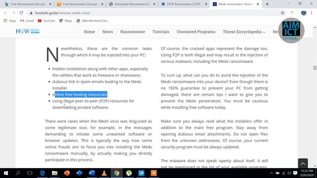Click Chrome icon in taskbar

(116, 173)
